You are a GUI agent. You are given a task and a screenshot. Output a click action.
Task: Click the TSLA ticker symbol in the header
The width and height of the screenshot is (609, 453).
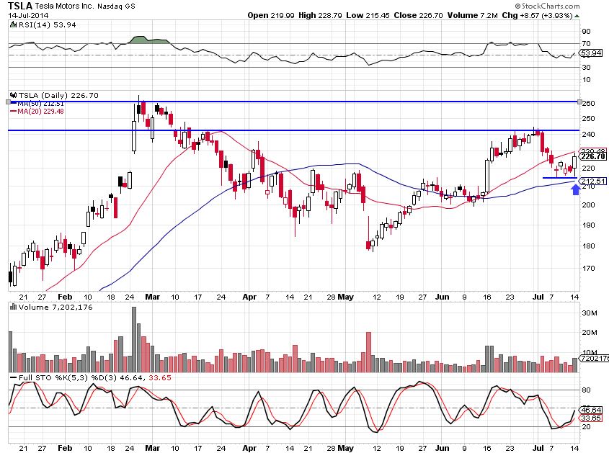20,6
